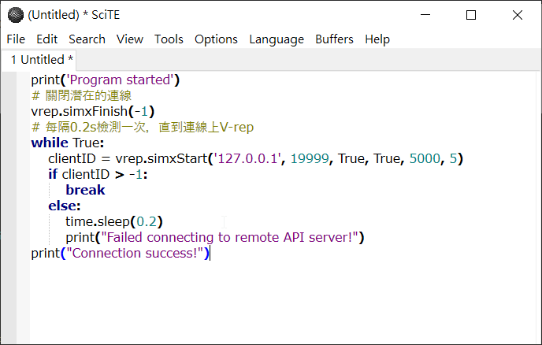
Task: Click on the 'while True:' keyword line
Action: point(67,143)
